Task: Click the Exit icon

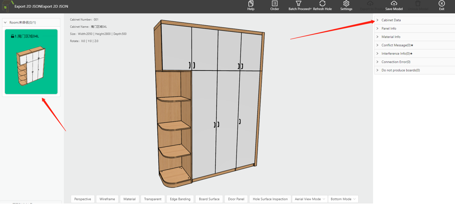Action: click(x=441, y=4)
